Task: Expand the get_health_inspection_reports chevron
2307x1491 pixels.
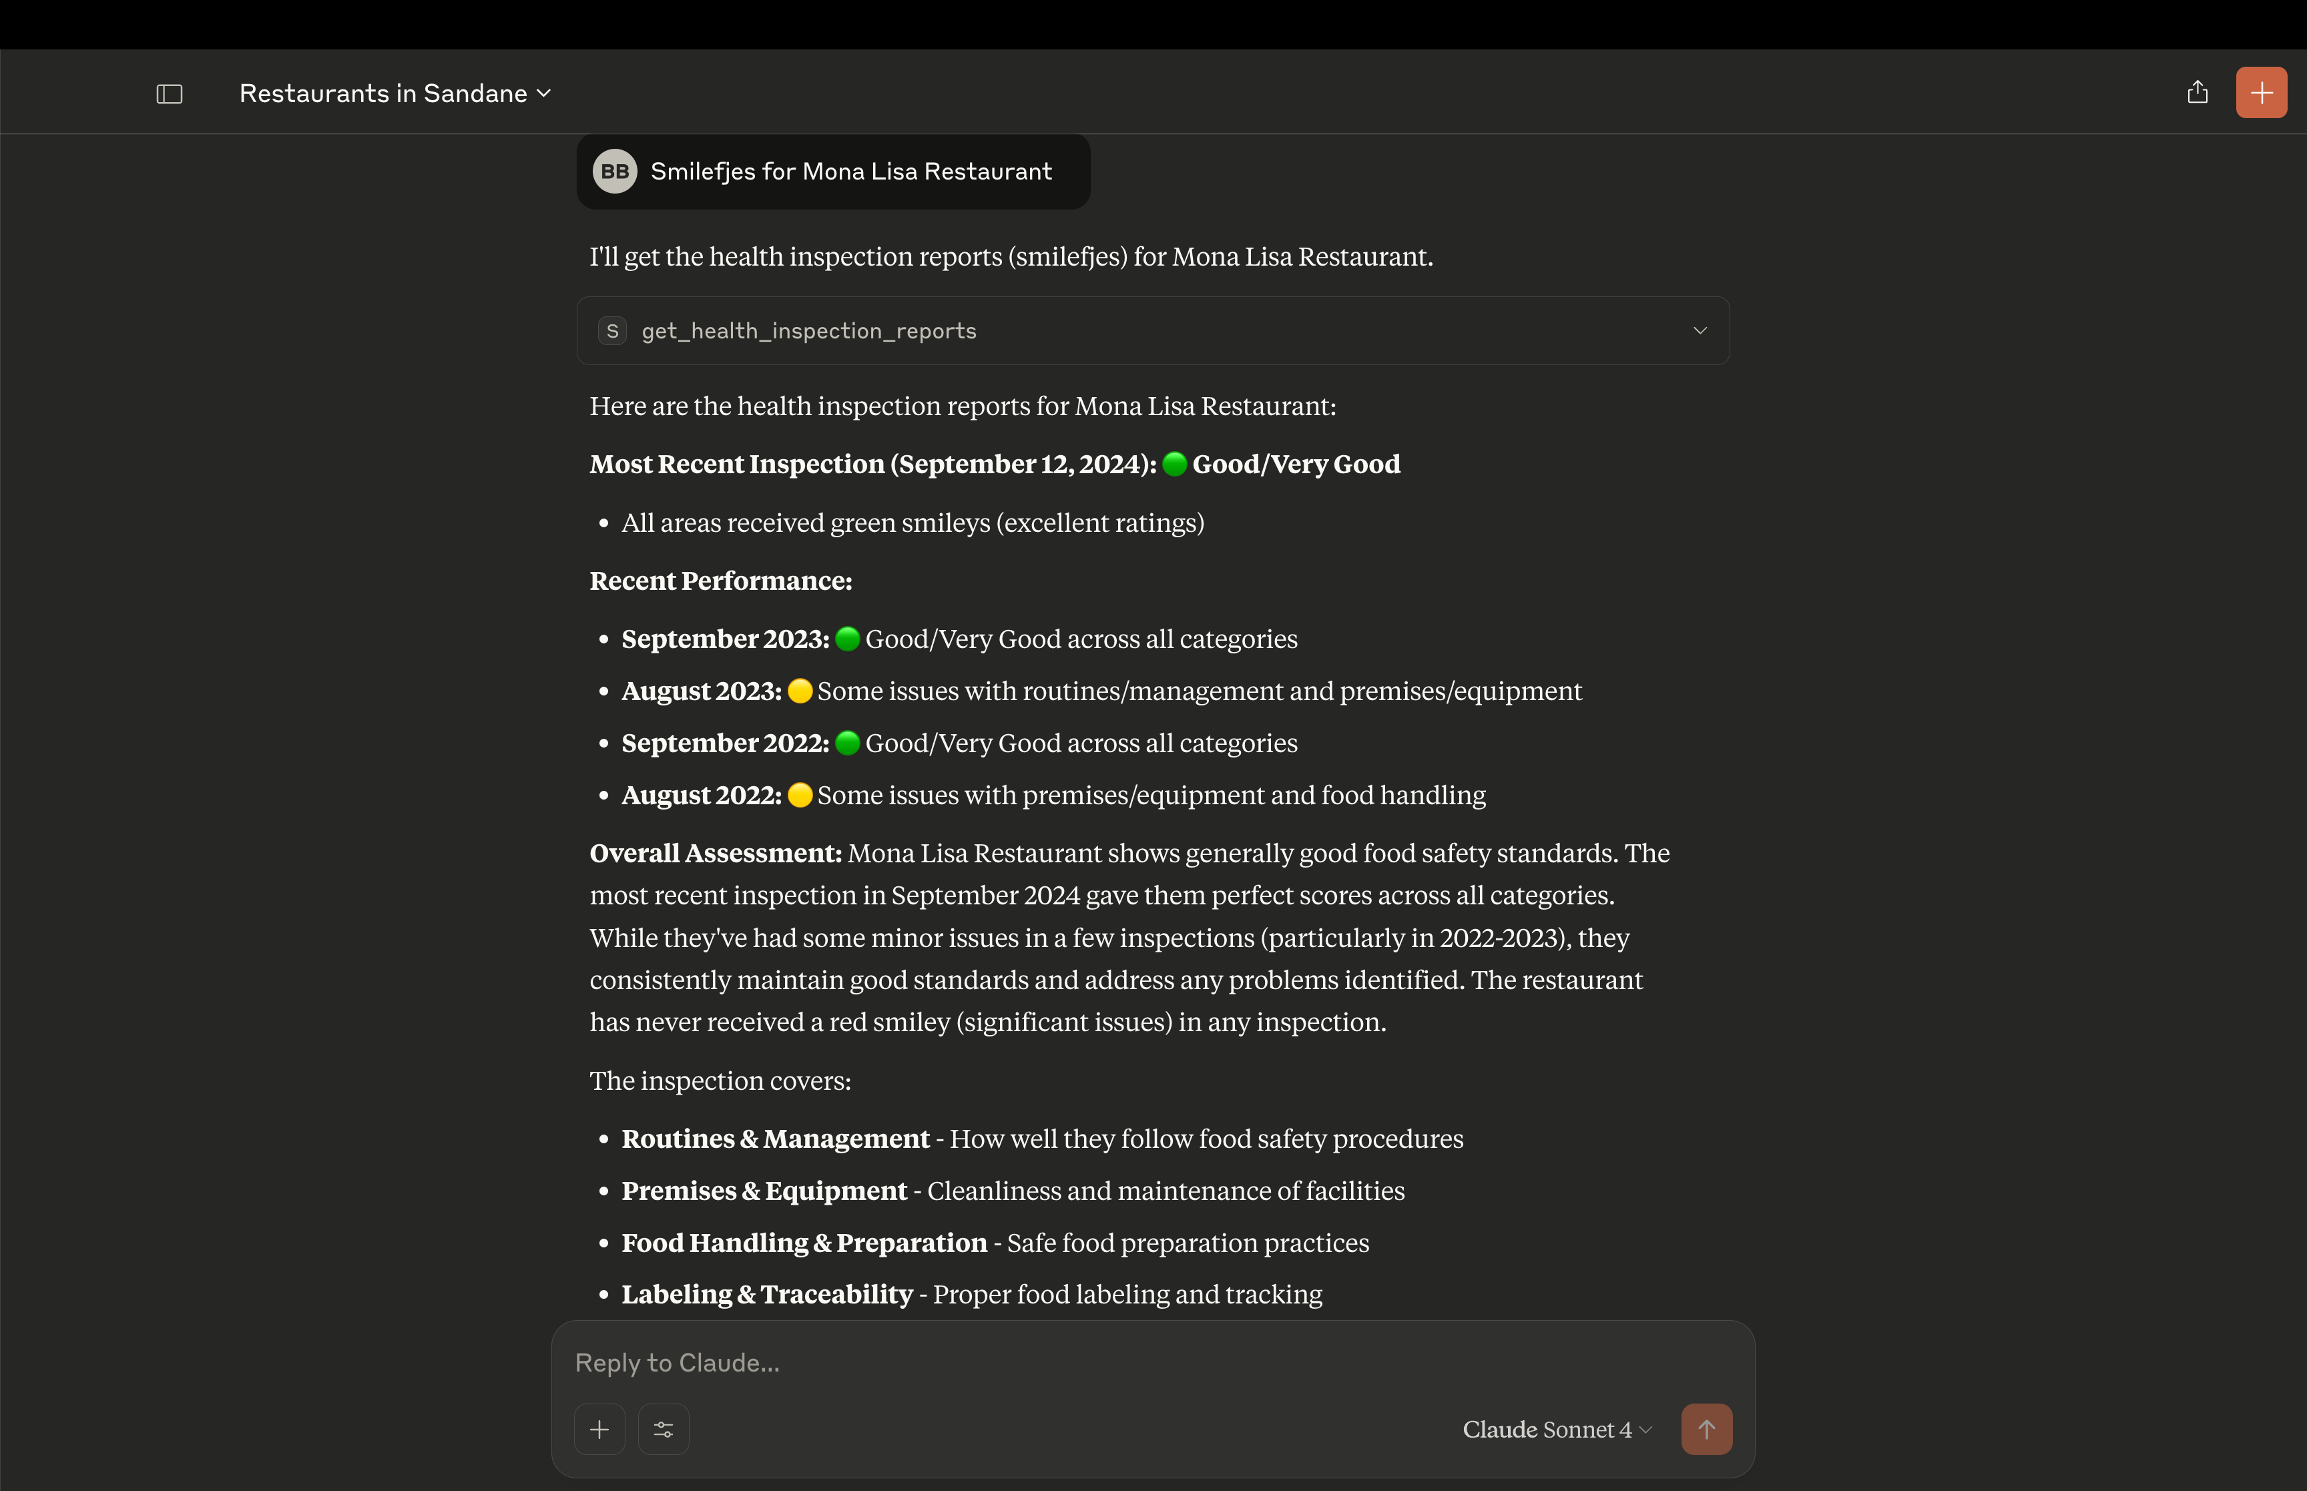Action: (x=1699, y=331)
